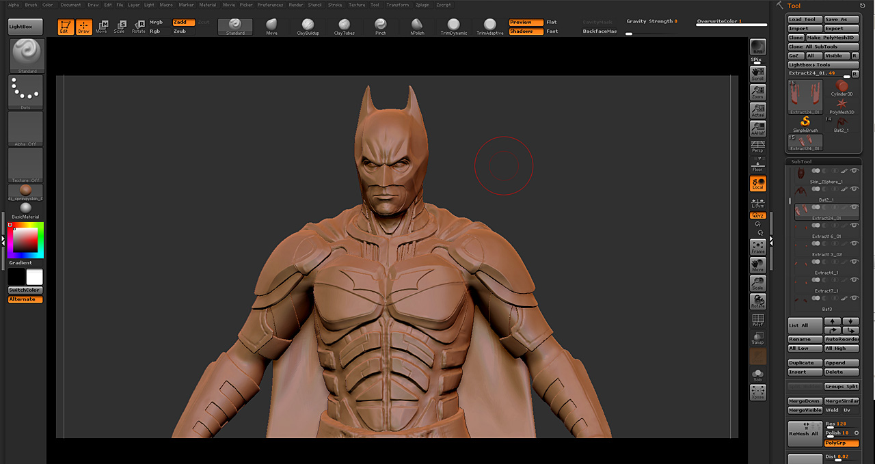875x464 pixels.
Task: Choose the TrimDynamic brush
Action: (x=454, y=27)
